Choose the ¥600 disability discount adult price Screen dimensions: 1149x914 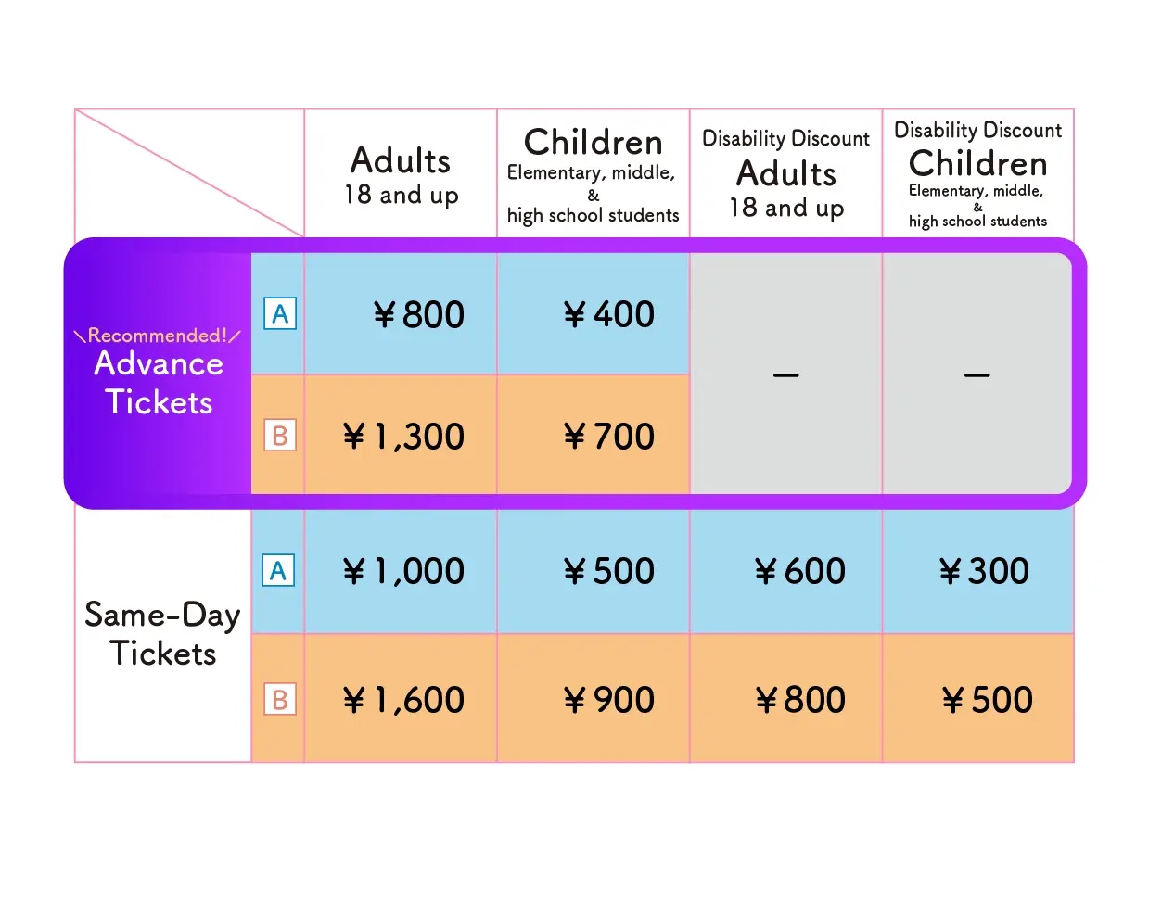point(799,571)
